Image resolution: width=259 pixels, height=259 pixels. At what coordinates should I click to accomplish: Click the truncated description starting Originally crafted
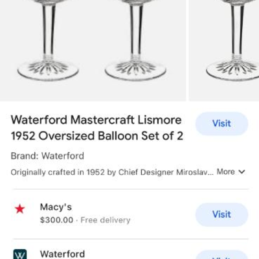(112, 172)
